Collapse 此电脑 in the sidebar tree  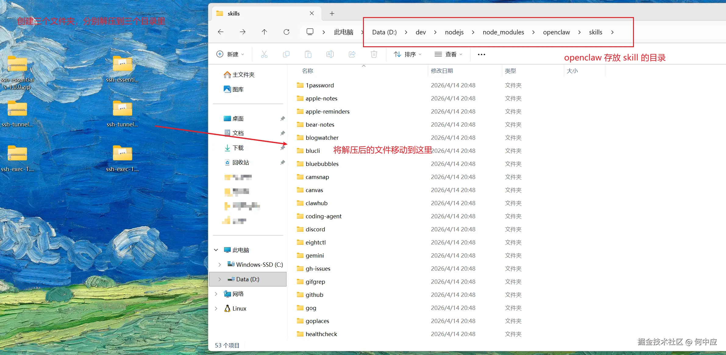tap(216, 250)
